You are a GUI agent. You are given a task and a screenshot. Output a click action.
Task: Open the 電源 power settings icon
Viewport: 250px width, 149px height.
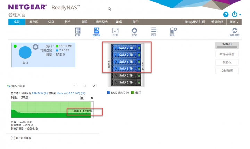(x=173, y=32)
